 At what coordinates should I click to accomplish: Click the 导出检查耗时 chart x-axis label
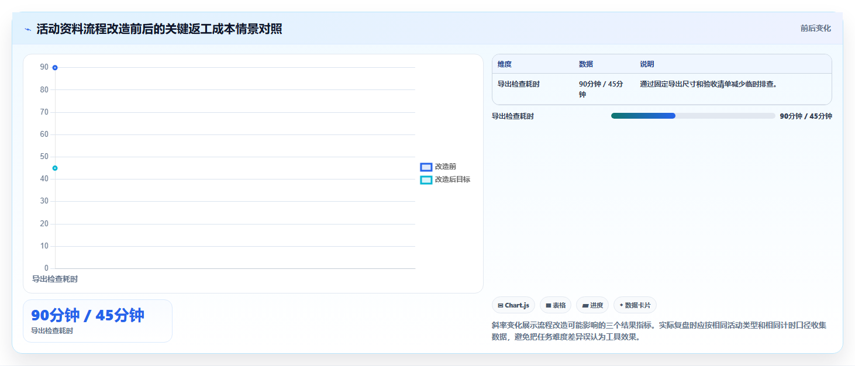coord(55,279)
